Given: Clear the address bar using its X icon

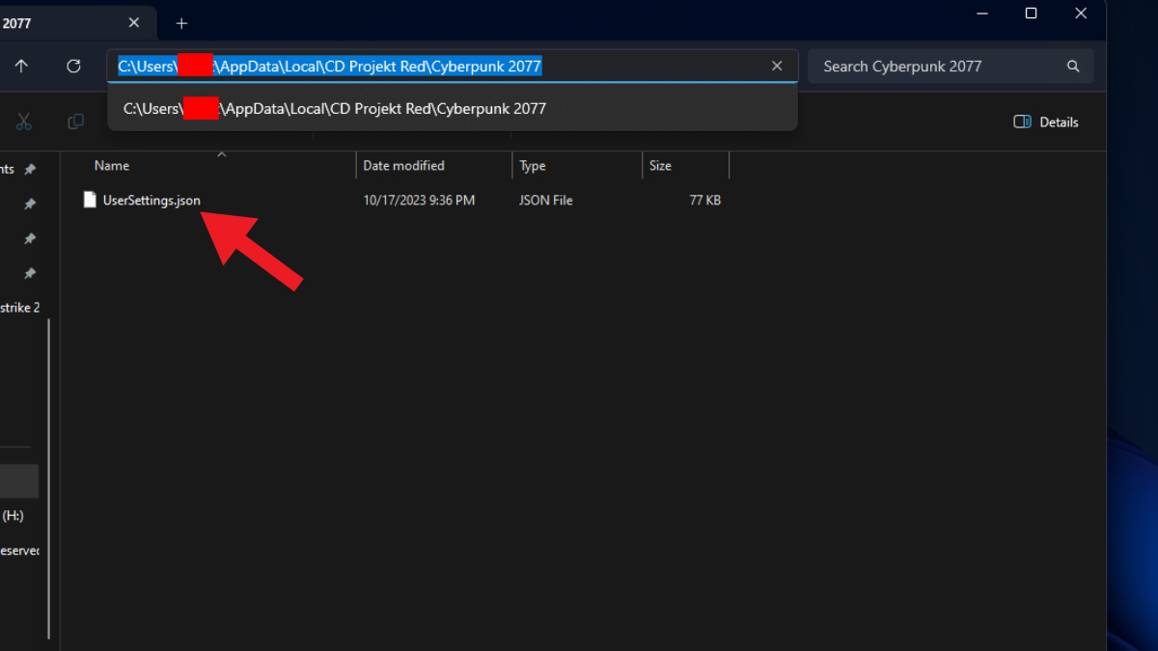Looking at the screenshot, I should coord(777,66).
